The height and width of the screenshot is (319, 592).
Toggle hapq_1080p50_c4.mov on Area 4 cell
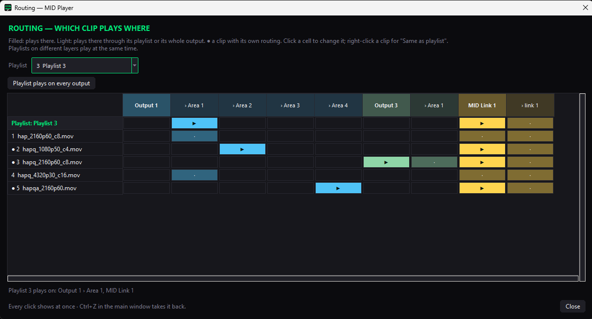338,149
